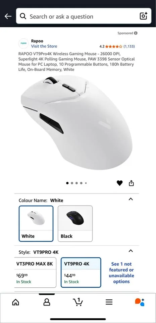Viewport: 156px width, 323px height.
Task: Open the account profile icon
Action: pos(47,302)
